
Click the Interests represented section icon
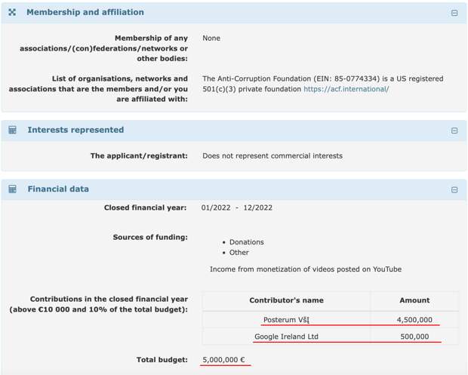12,130
